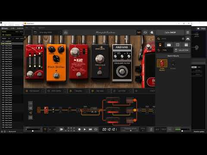Click the amp-shaped icon right of search field
Screen dimensions: 207x155
tap(188, 39)
